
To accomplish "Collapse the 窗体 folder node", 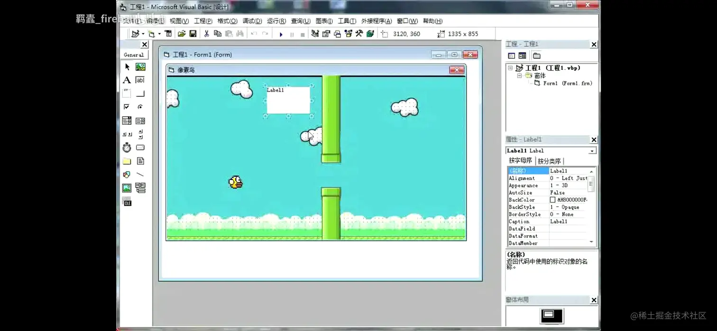I will [519, 75].
